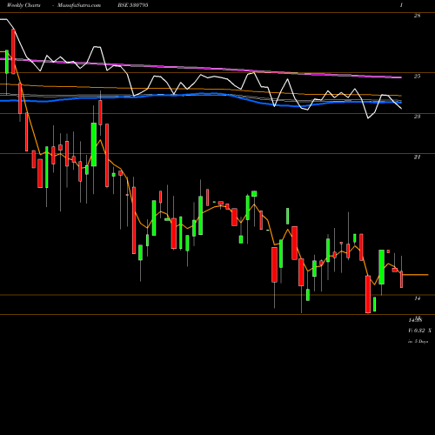Click the tall green candle near the 21 line

(94, 144)
